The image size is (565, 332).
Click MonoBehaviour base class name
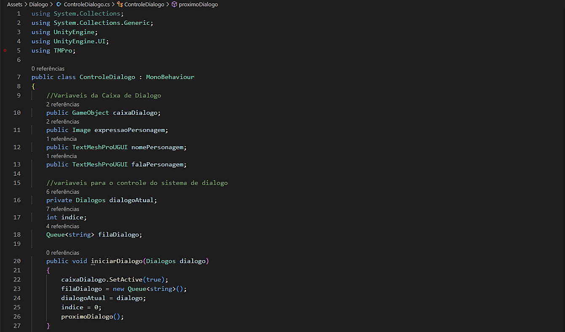point(170,77)
